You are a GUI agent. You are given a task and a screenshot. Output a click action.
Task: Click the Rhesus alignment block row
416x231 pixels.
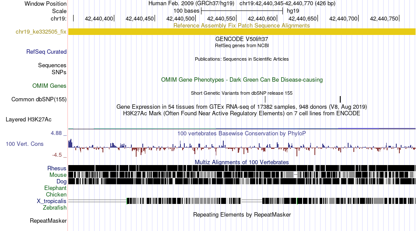coord(242,168)
